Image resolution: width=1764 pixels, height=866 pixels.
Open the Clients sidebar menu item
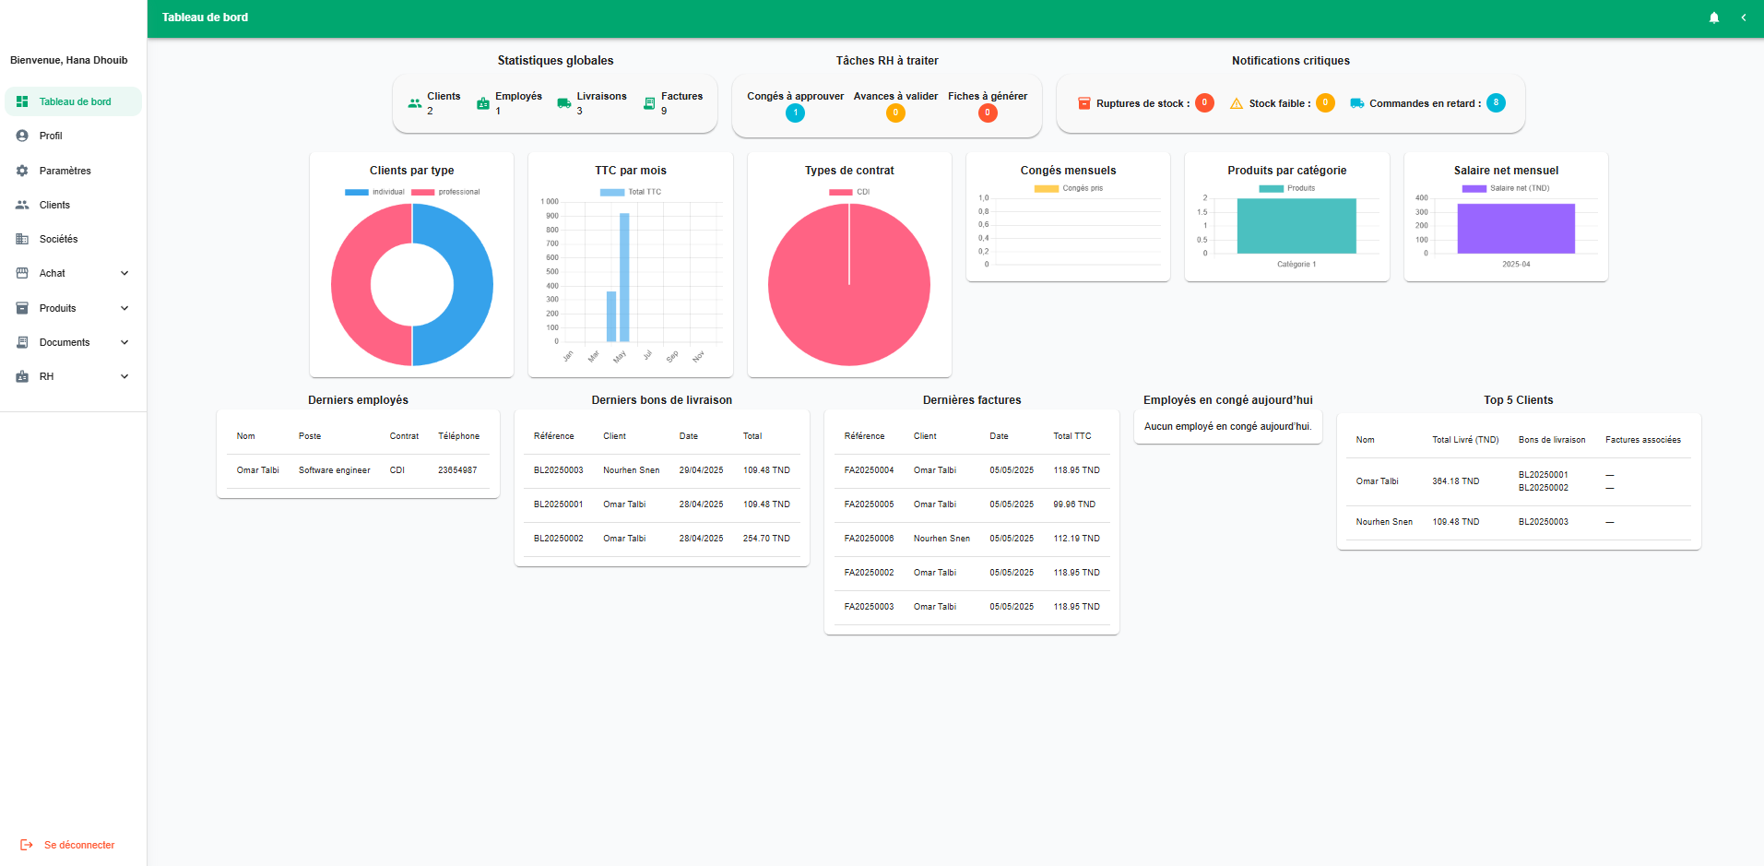(x=73, y=205)
